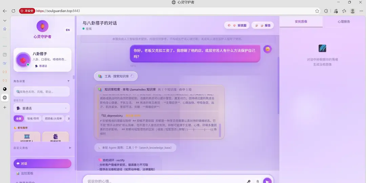Select the yin-yang sidebar tab
This screenshot has width=366, height=183.
pos(5,89)
